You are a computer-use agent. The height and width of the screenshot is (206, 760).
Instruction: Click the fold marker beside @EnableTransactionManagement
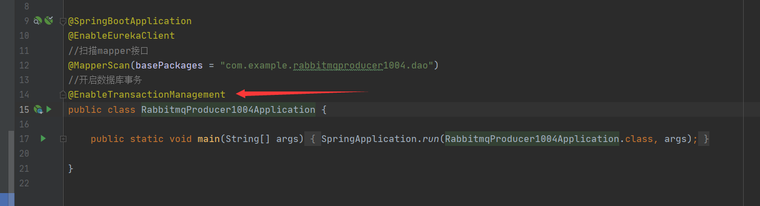pos(63,95)
